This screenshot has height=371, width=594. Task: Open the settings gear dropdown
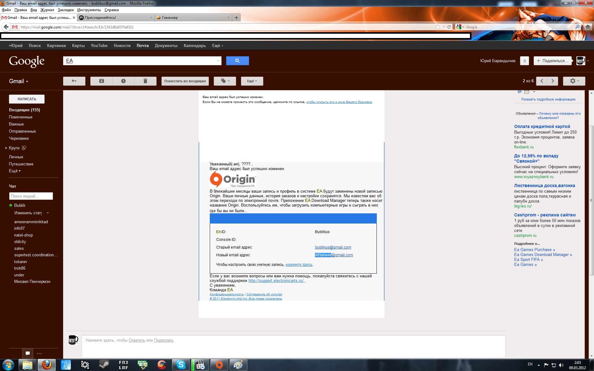point(574,81)
